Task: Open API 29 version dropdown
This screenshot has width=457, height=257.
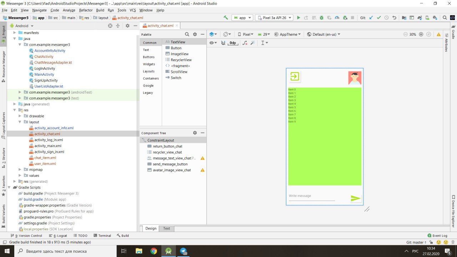Action: (264, 34)
